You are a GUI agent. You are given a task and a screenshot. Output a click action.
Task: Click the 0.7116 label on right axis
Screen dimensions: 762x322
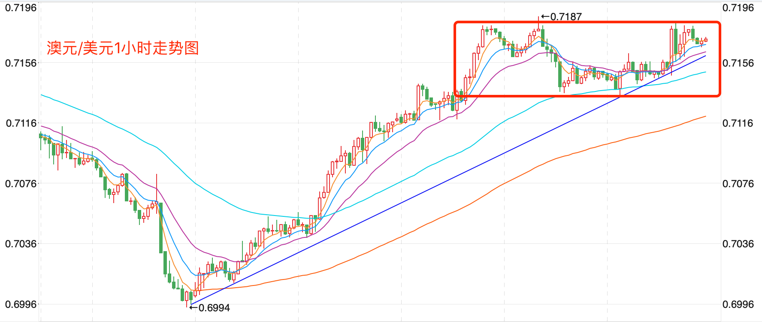point(738,123)
